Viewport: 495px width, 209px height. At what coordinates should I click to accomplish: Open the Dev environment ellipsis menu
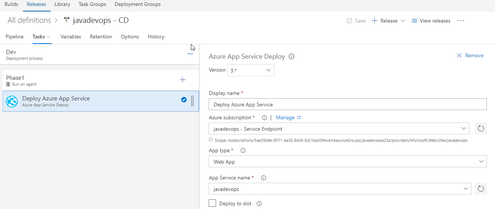(190, 54)
